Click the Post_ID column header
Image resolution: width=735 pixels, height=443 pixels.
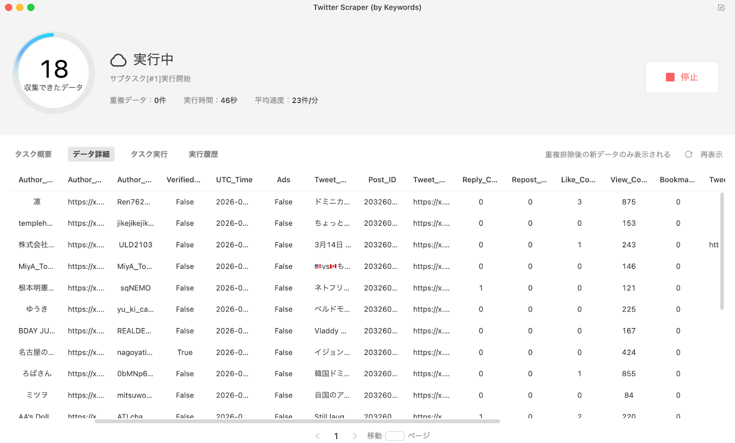[382, 180]
